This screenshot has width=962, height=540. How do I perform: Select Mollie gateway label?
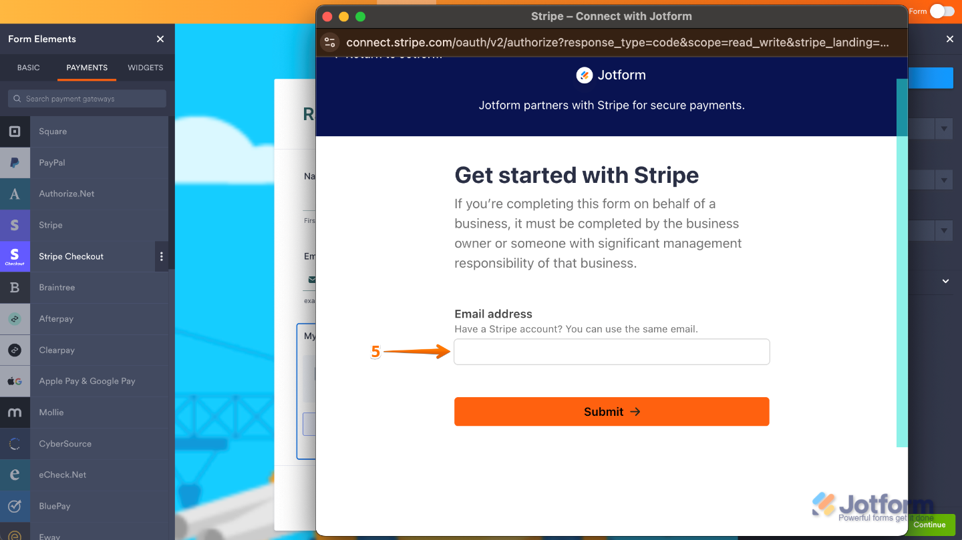51,413
